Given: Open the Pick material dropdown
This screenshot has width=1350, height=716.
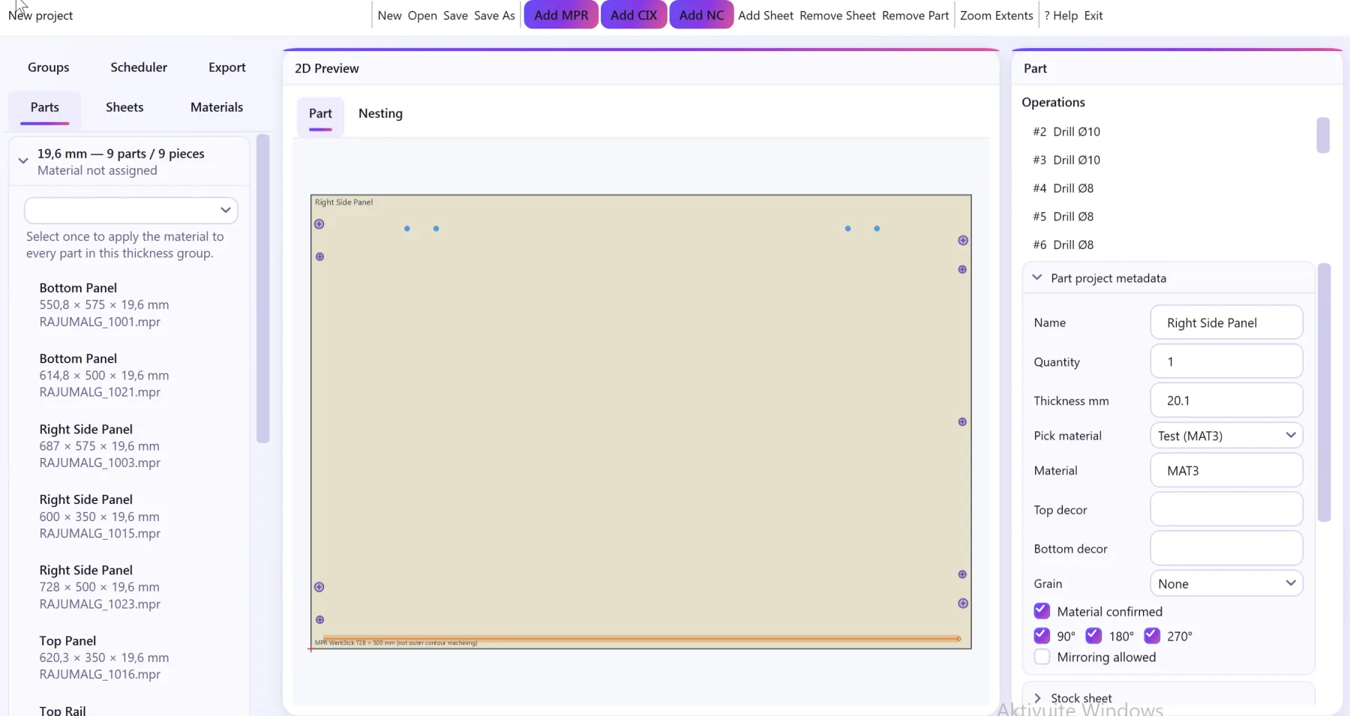Looking at the screenshot, I should [x=1226, y=436].
